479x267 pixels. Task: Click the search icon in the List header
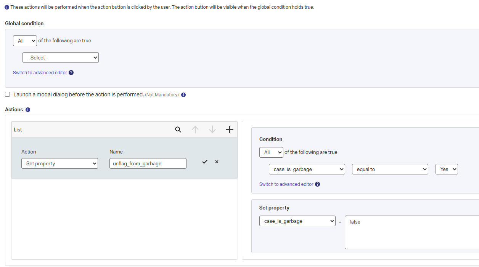tap(178, 130)
